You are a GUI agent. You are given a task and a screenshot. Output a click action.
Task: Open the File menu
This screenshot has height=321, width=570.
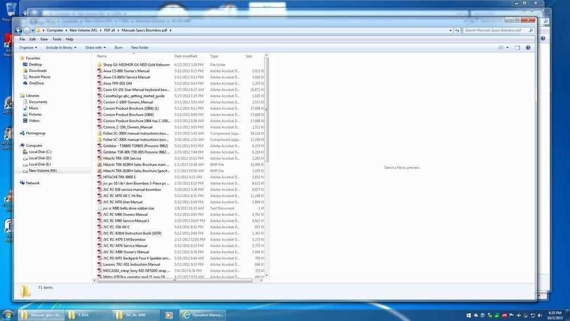pos(22,39)
